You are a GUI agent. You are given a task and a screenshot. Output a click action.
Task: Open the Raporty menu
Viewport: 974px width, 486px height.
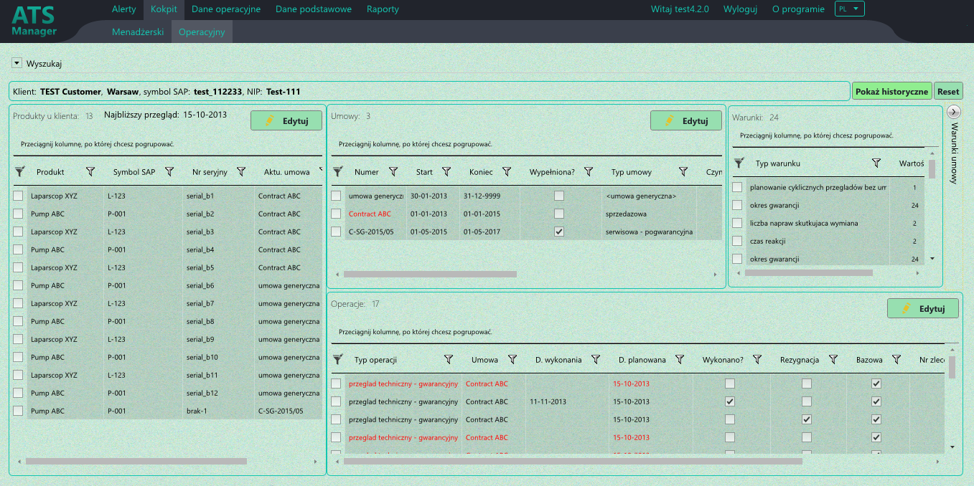tap(383, 9)
